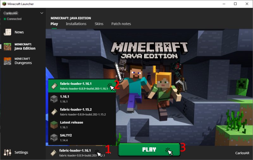Click the fabric-loader-1.15.2 scroll icon
The width and height of the screenshot is (253, 160).
(x=54, y=112)
